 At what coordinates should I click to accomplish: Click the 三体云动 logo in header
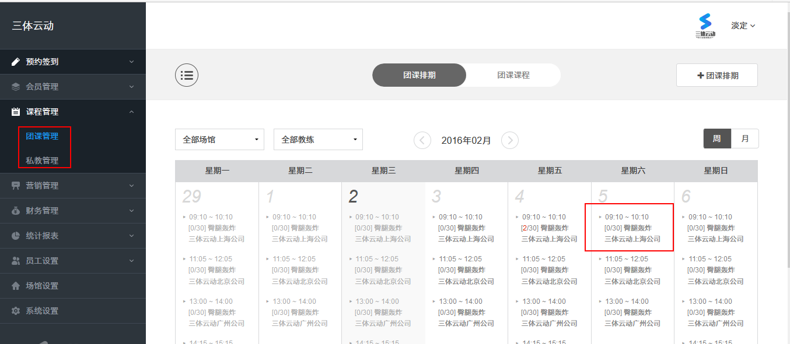tap(705, 26)
